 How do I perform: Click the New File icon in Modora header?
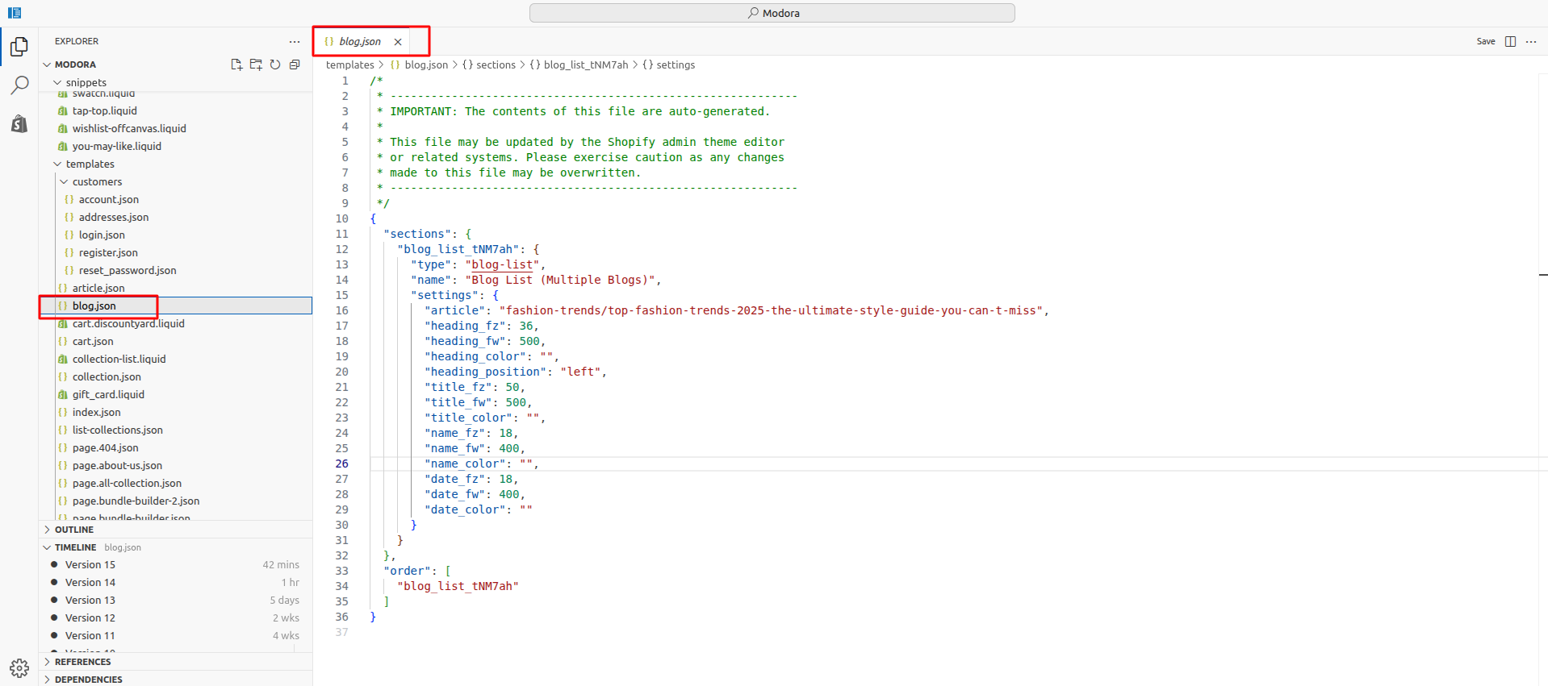tap(236, 64)
